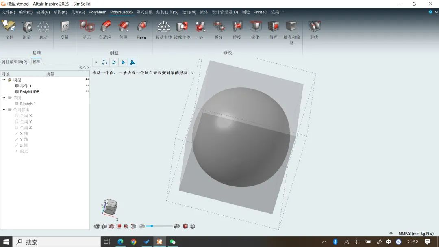Viewport: 439px width, 247px height.
Task: Open the 属性编辑器(P) panel tab
Action: point(15,62)
